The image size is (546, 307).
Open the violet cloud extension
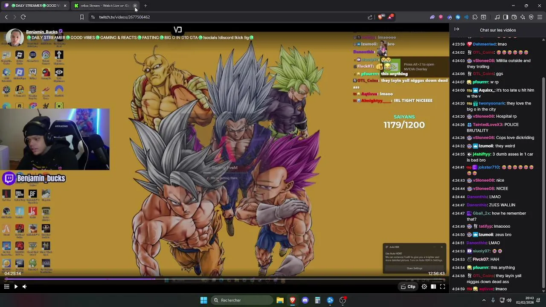click(432, 17)
